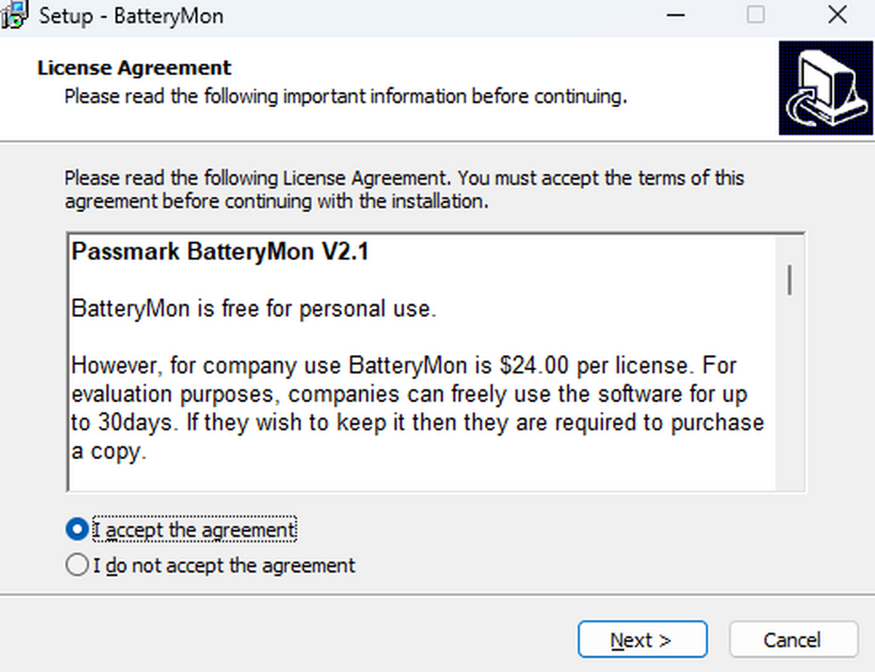Click the "free for personal use" license line
The width and height of the screenshot is (875, 672).
[254, 309]
